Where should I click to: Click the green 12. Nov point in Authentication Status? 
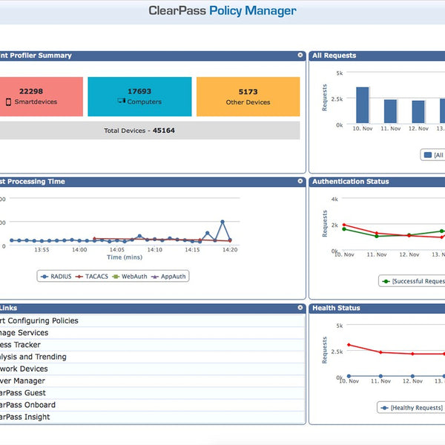click(409, 234)
